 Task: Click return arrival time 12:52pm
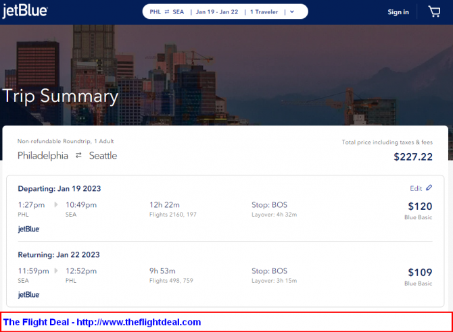point(81,271)
